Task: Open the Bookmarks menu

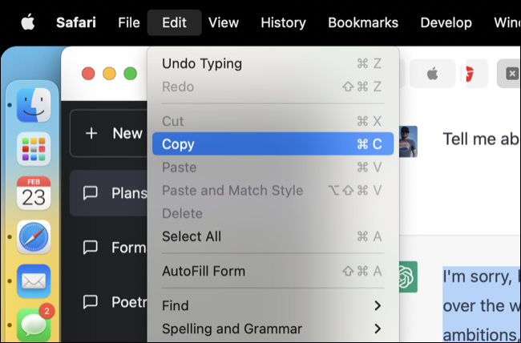Action: tap(363, 22)
